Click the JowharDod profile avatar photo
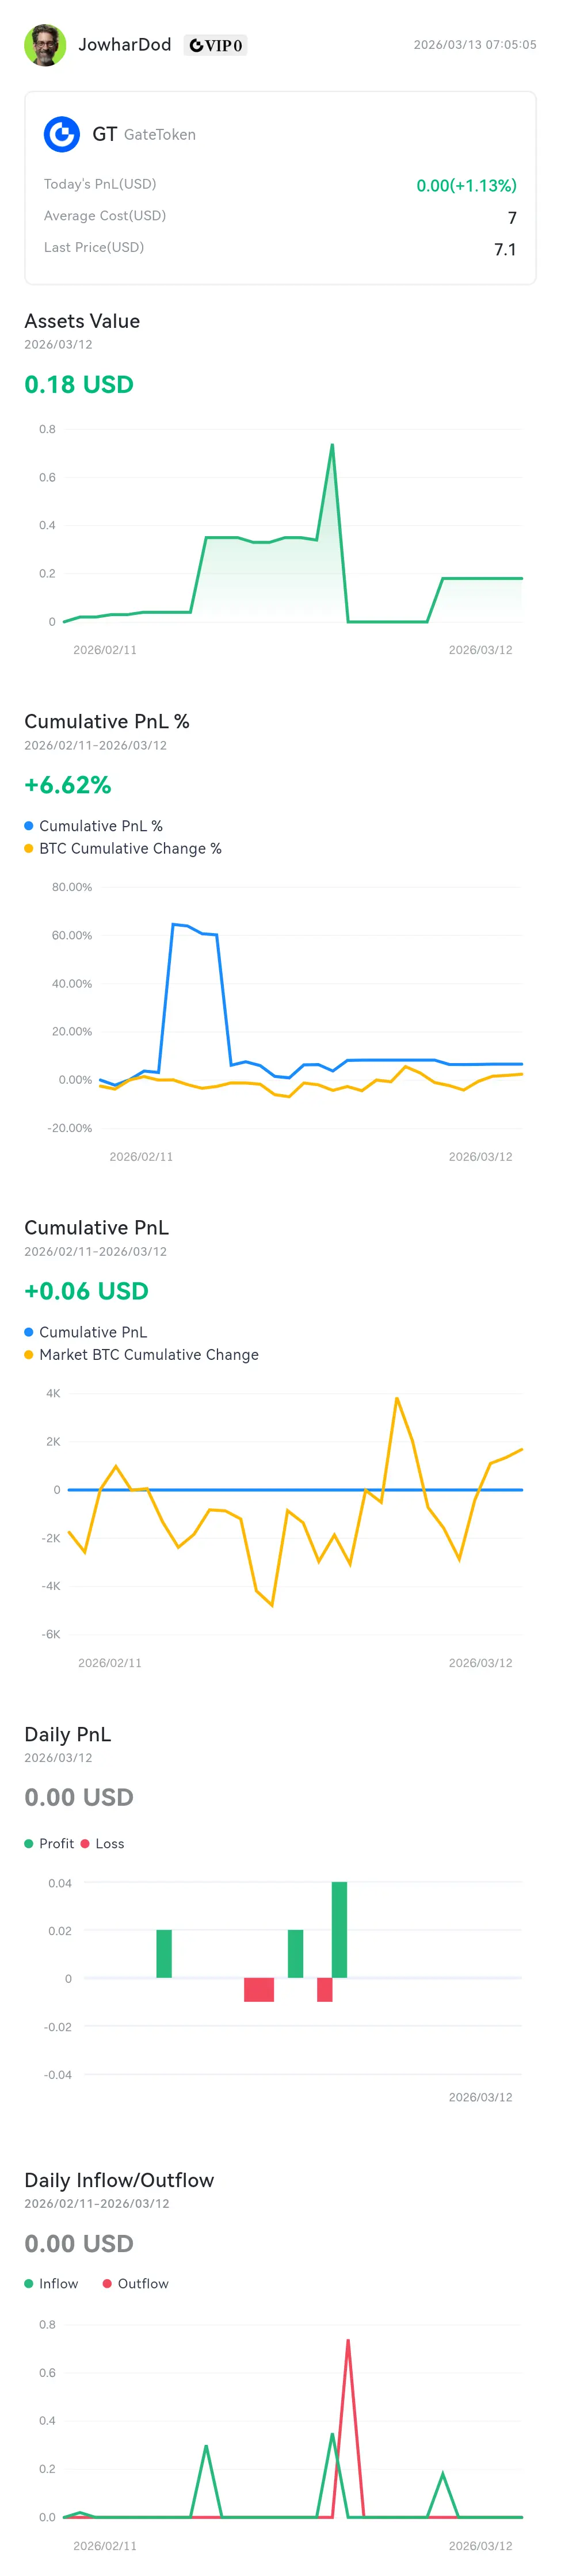This screenshot has height=2576, width=561. pyautogui.click(x=45, y=45)
